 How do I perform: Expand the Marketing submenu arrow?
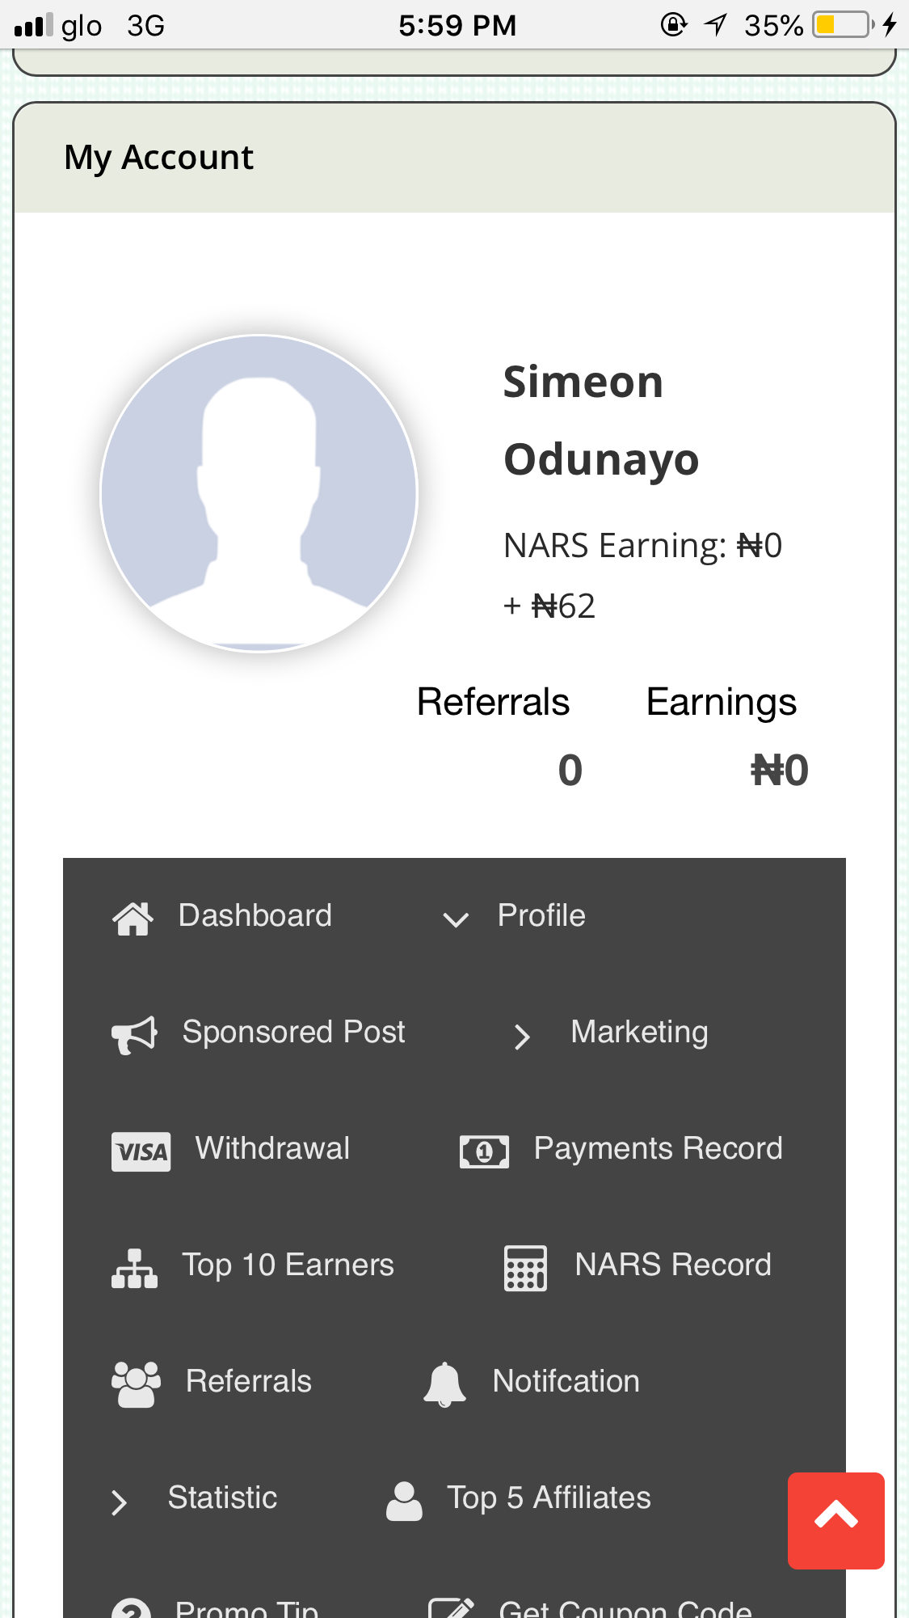pyautogui.click(x=522, y=1036)
